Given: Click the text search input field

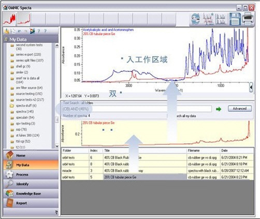Looking at the screenshot, I should click(136, 109).
